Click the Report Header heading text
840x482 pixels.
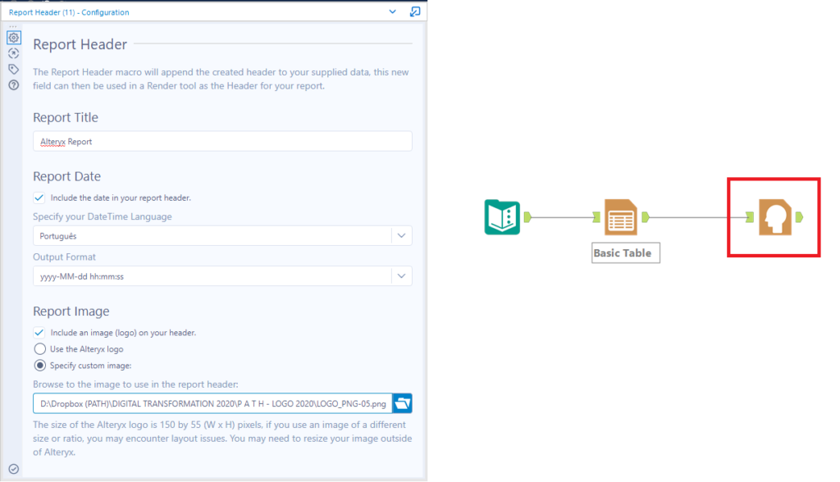(x=80, y=44)
